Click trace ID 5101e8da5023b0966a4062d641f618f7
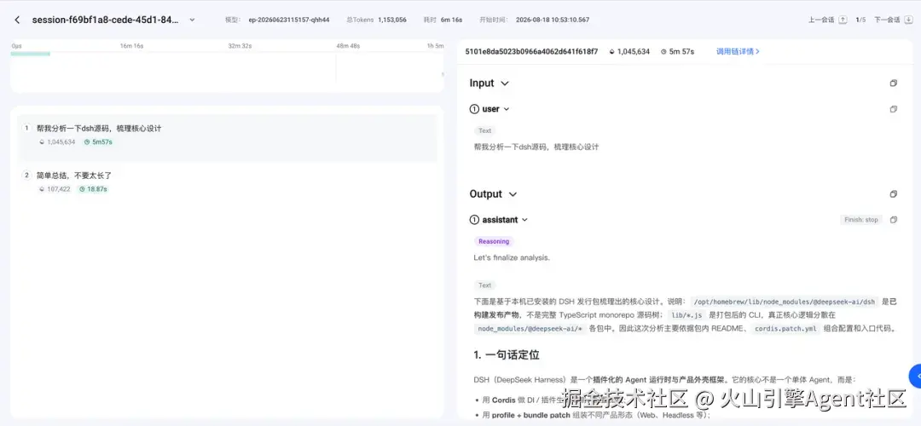Viewport: 921px width, 426px height. click(x=531, y=52)
